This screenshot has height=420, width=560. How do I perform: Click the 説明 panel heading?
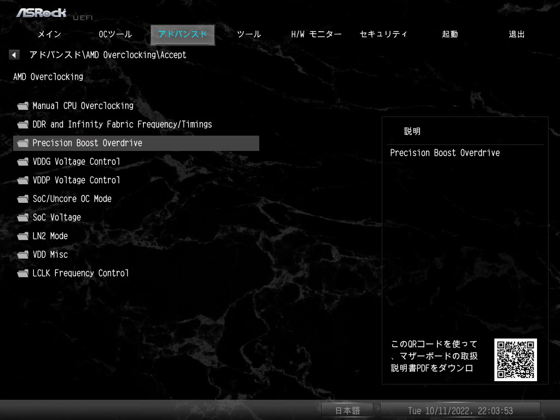(412, 131)
